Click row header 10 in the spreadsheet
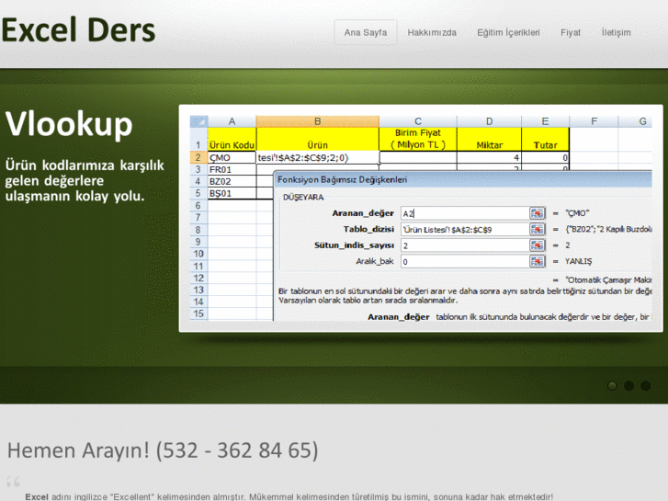Image resolution: width=668 pixels, height=501 pixels. coord(198,254)
